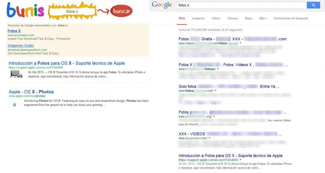This screenshot has height=173, width=325.
Task: Expand the arrow beside the XXX - VIDEOS URL
Action: click(209, 138)
